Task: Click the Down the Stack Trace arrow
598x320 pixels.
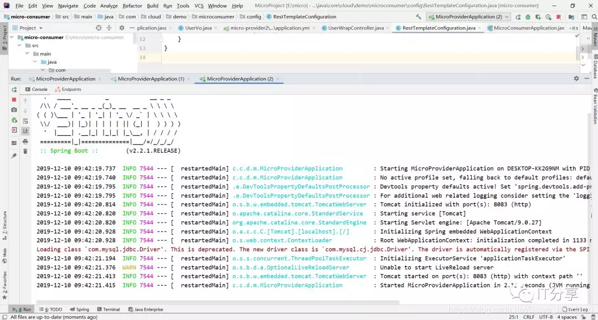Action: [x=25, y=111]
